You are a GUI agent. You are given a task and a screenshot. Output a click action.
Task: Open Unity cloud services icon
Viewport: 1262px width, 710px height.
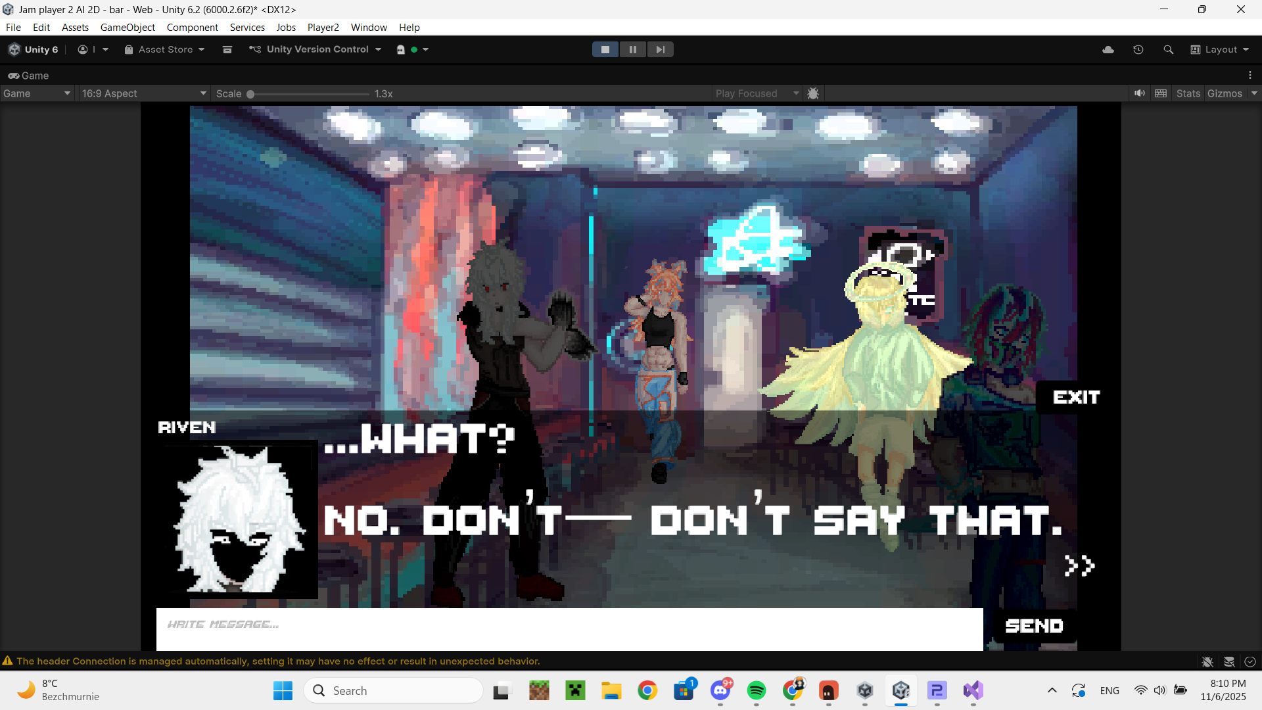(1108, 49)
